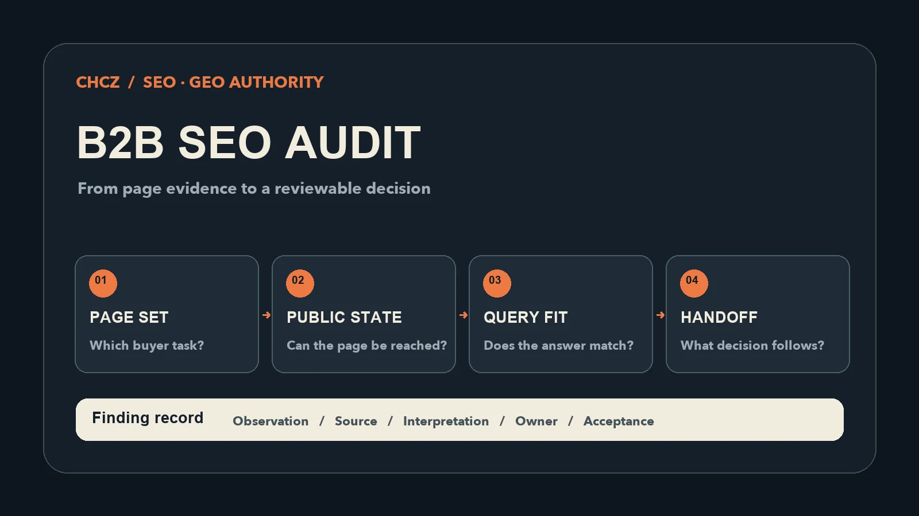Click the 'Finding record' label
This screenshot has height=516, width=919.
click(148, 418)
